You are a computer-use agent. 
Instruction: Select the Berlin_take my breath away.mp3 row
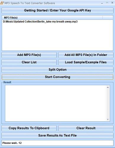tap(57, 22)
